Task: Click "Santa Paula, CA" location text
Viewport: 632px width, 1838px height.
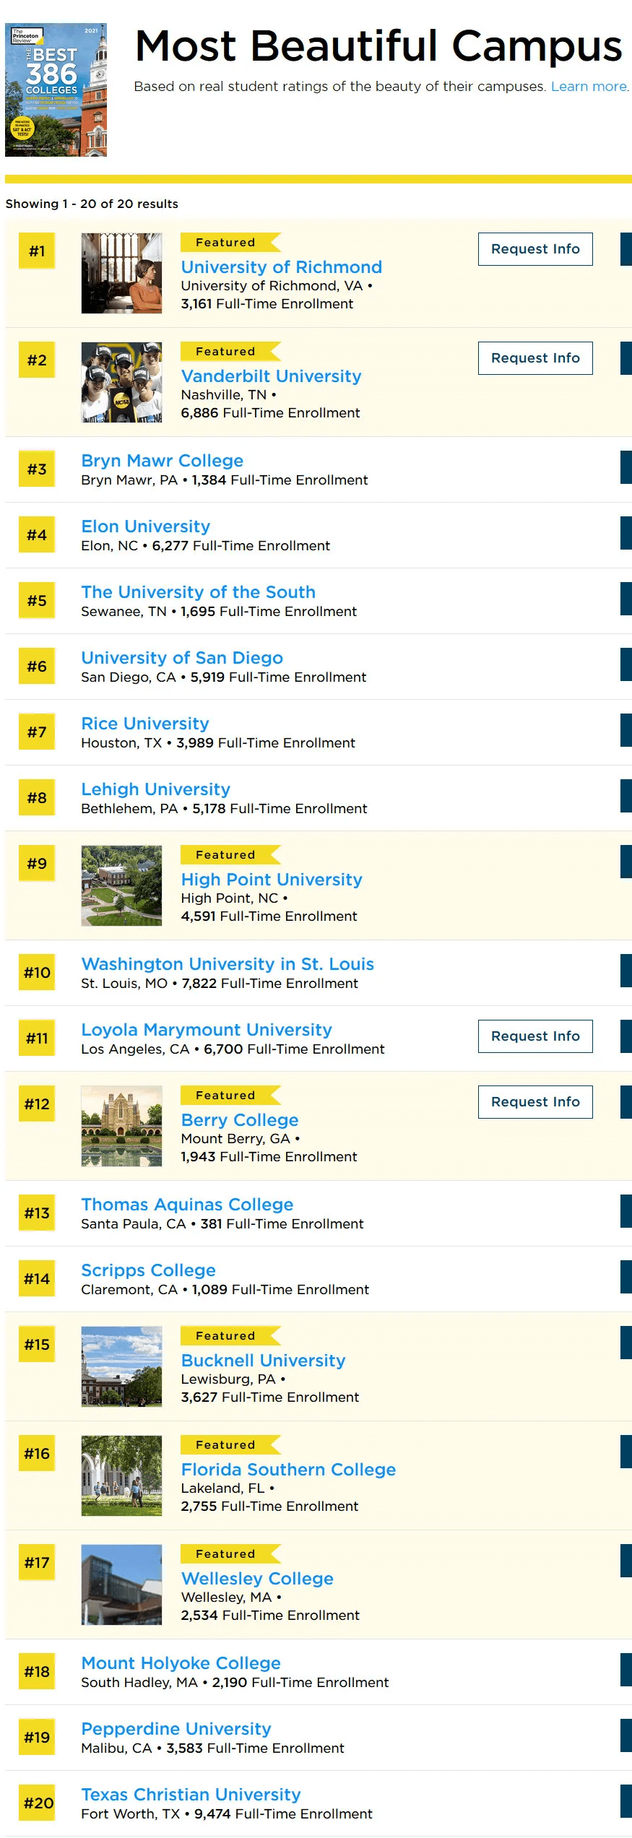Action: click(134, 1223)
